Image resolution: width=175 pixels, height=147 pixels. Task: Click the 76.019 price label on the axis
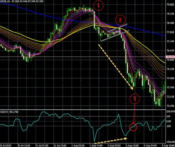[170, 57]
